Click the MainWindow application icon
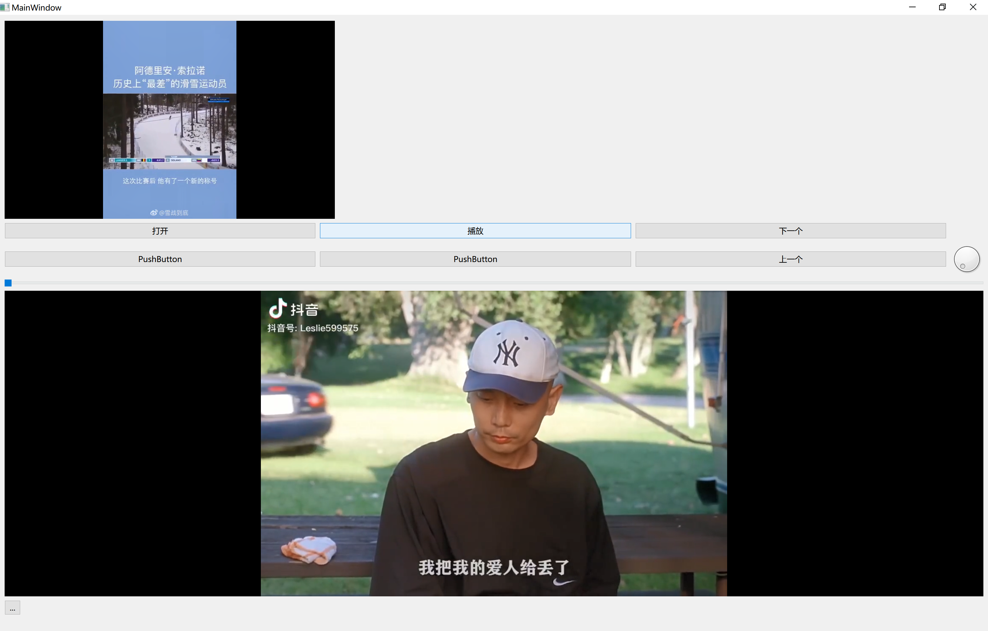 coord(5,7)
